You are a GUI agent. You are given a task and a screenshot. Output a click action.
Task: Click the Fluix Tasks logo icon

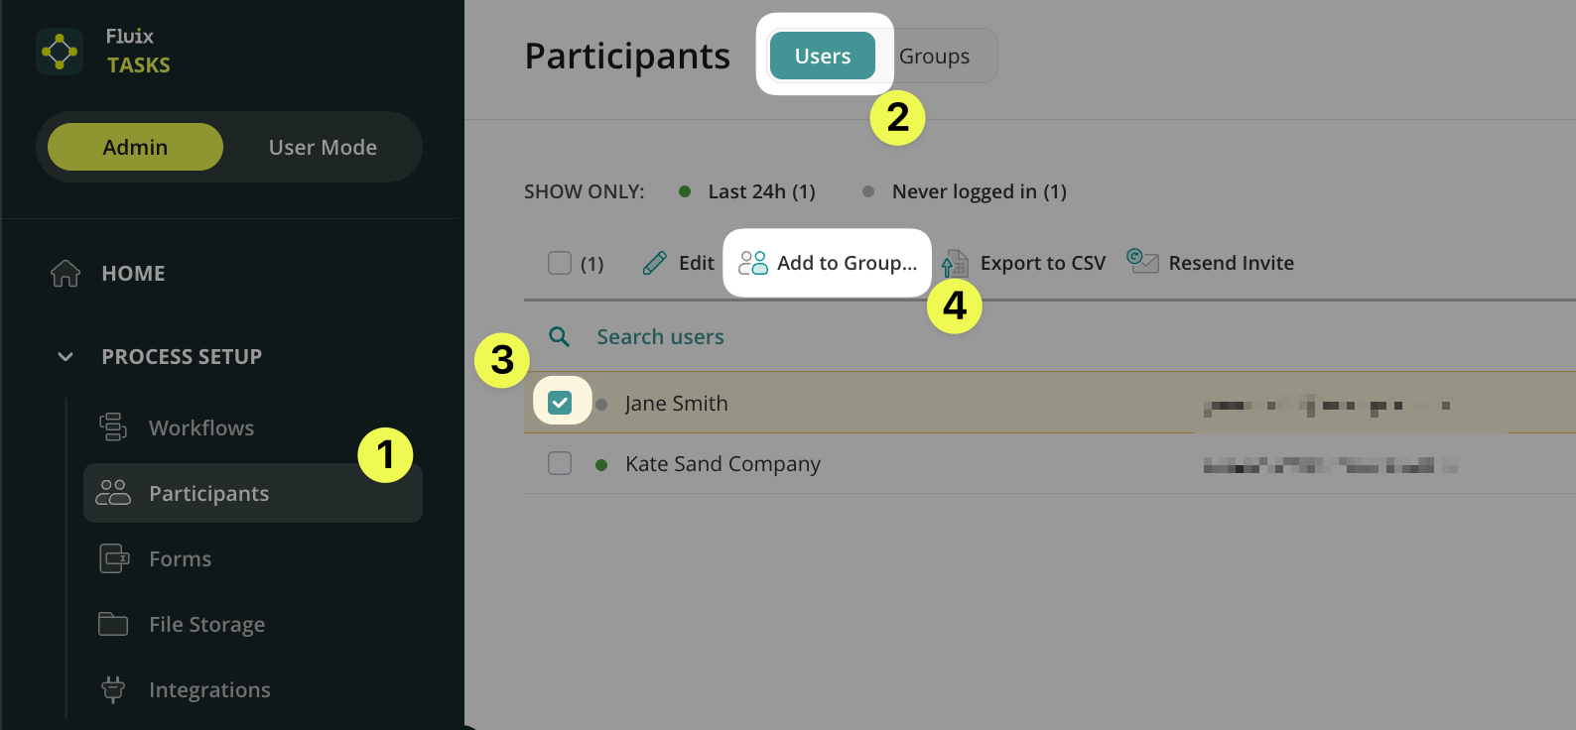click(x=60, y=51)
